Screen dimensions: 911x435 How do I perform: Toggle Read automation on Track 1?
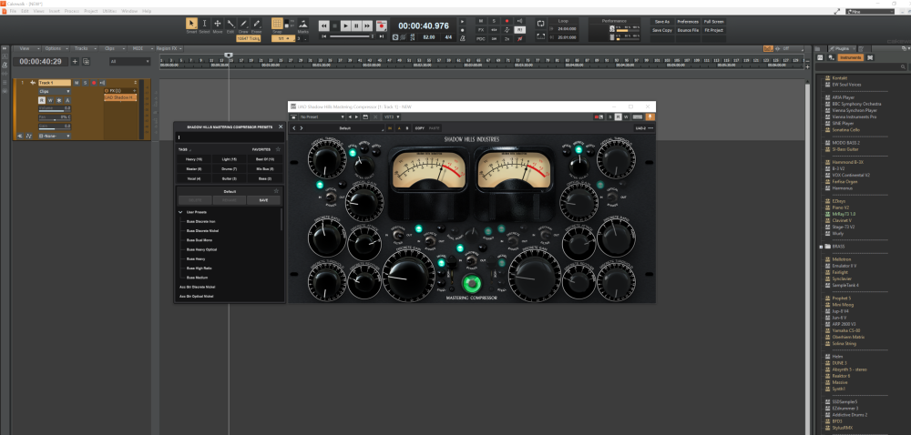pos(42,100)
